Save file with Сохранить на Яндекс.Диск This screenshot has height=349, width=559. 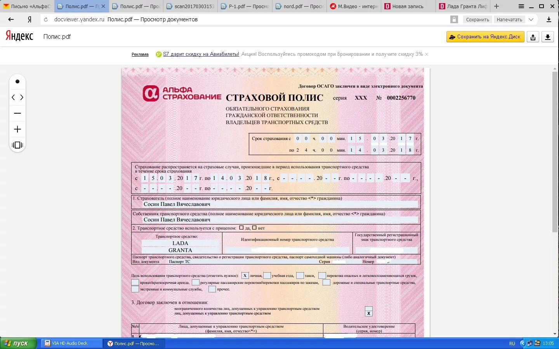coord(485,37)
